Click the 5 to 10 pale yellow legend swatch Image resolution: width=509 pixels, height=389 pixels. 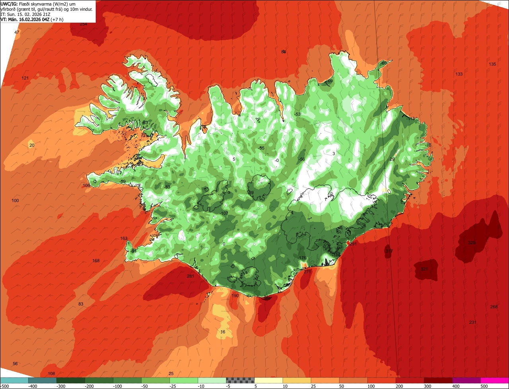(268, 380)
